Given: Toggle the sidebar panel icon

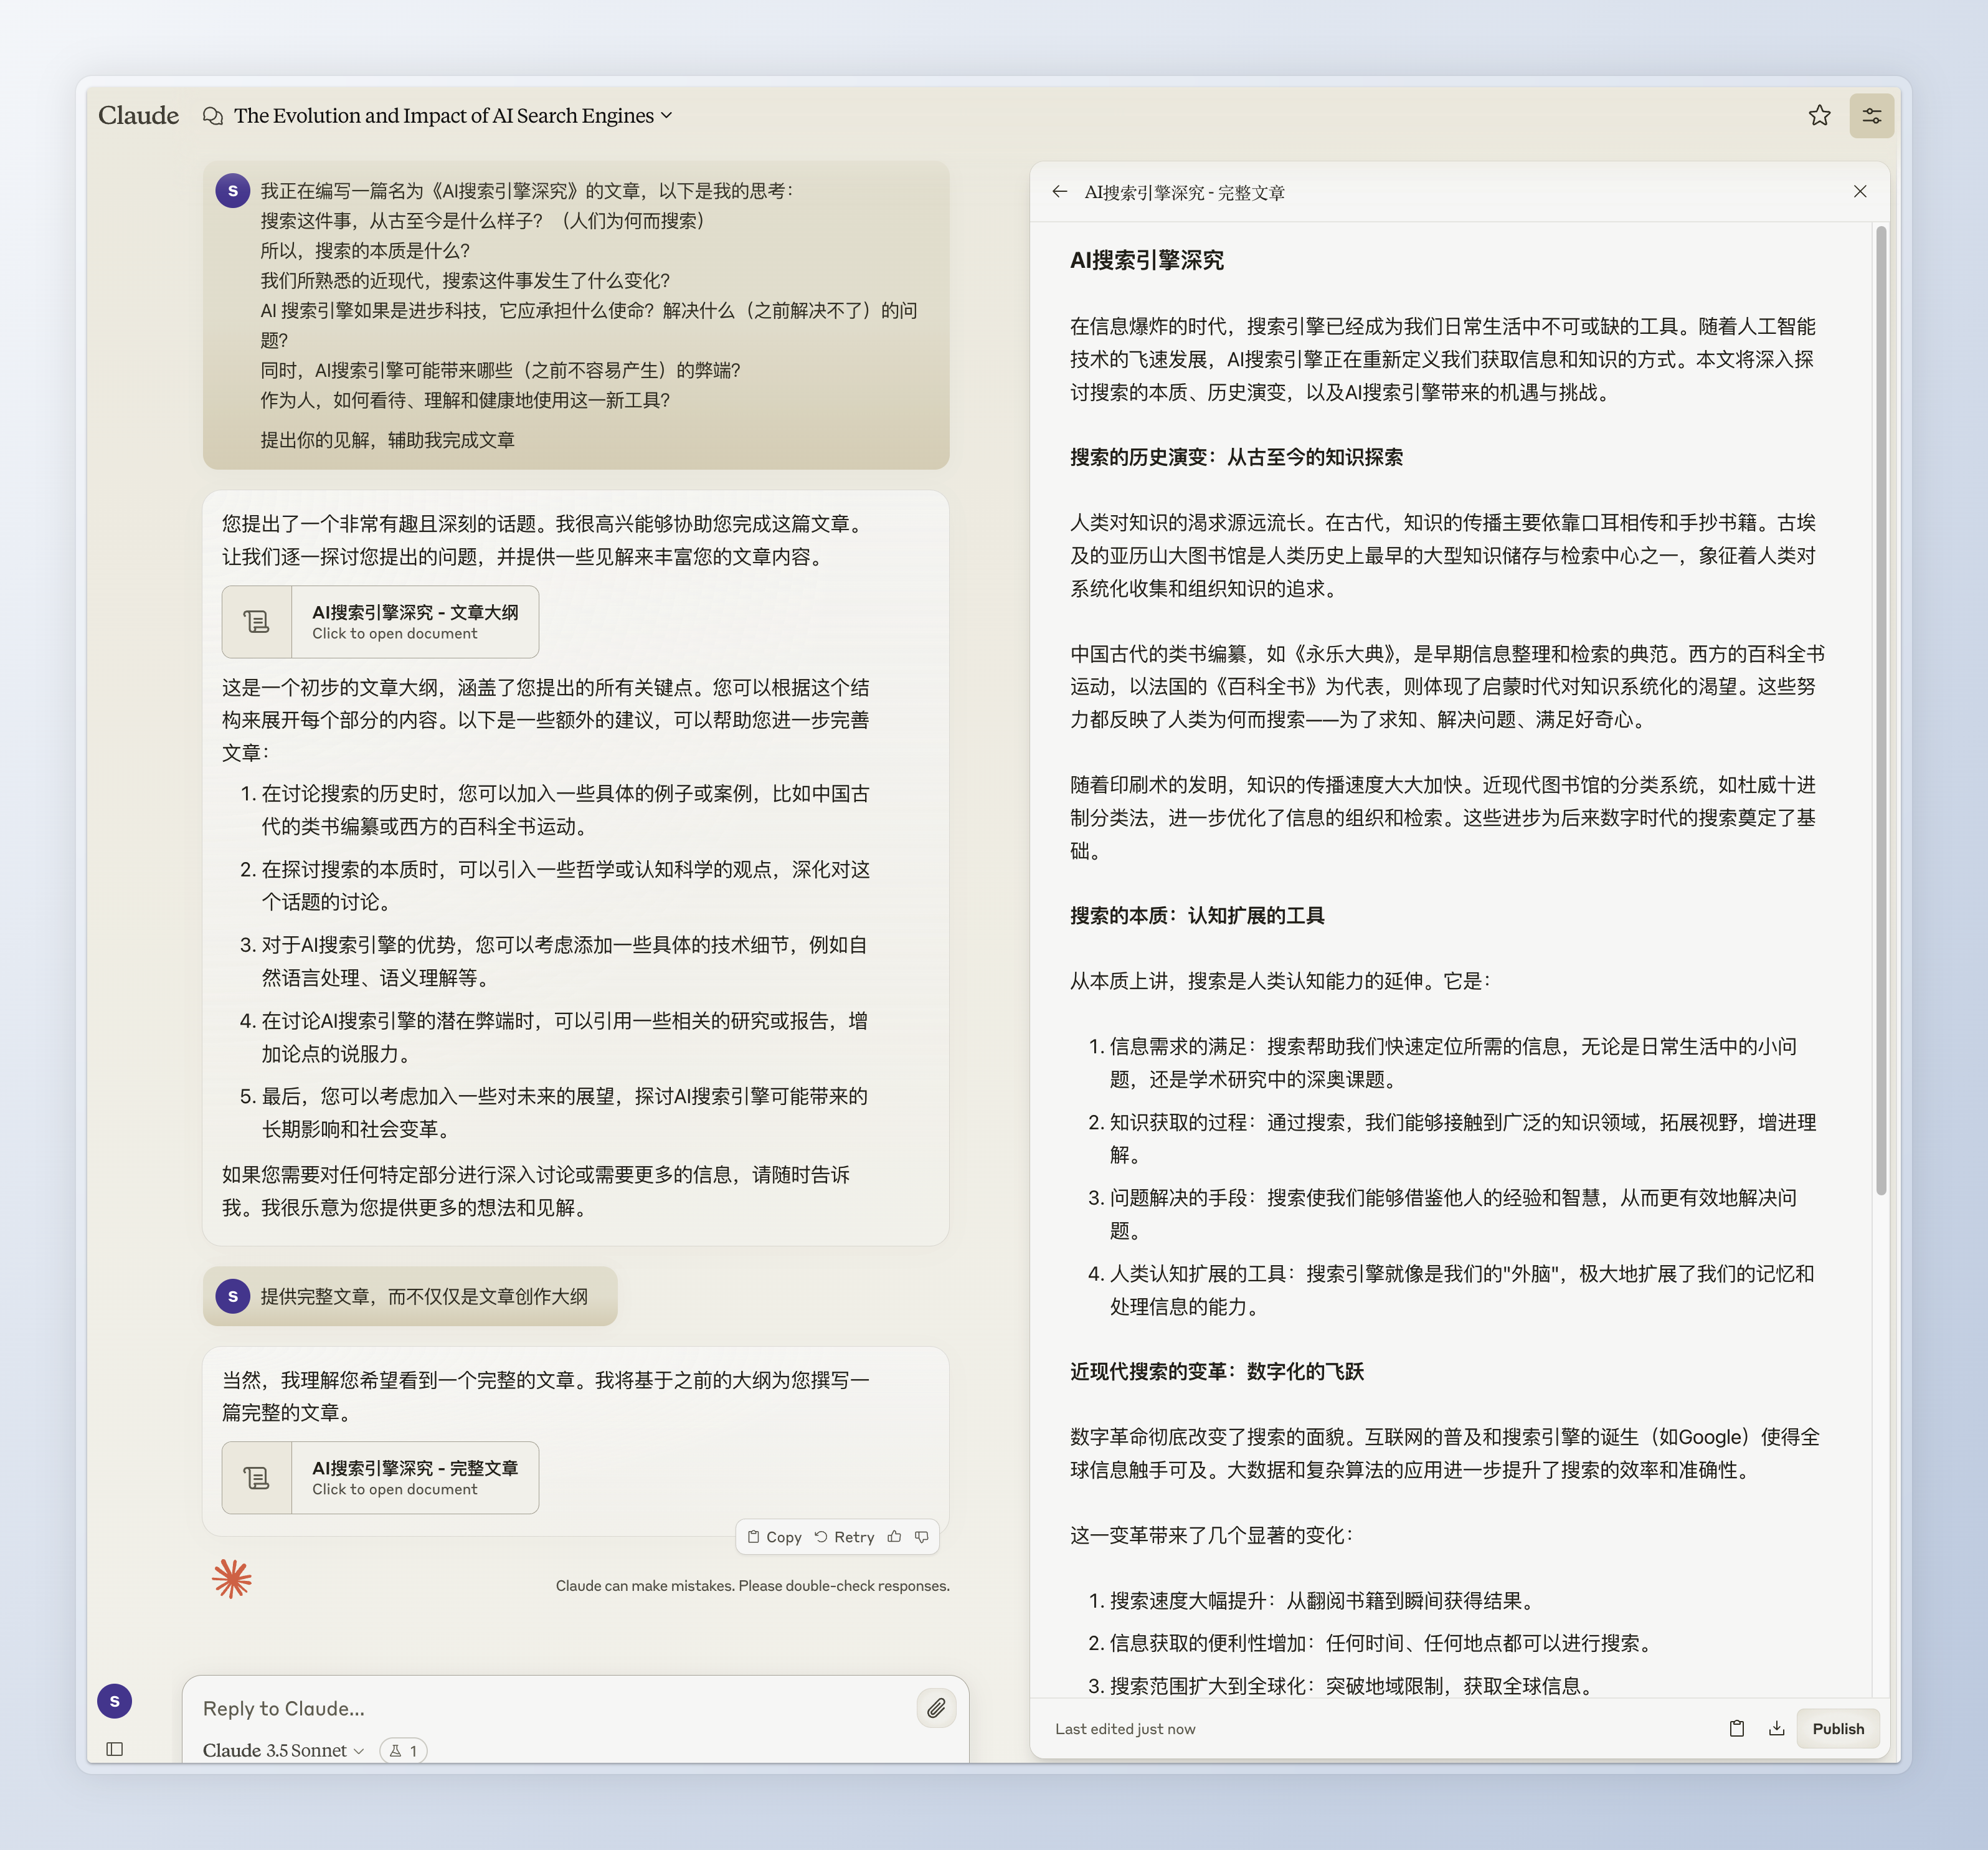Looking at the screenshot, I should pyautogui.click(x=115, y=1749).
